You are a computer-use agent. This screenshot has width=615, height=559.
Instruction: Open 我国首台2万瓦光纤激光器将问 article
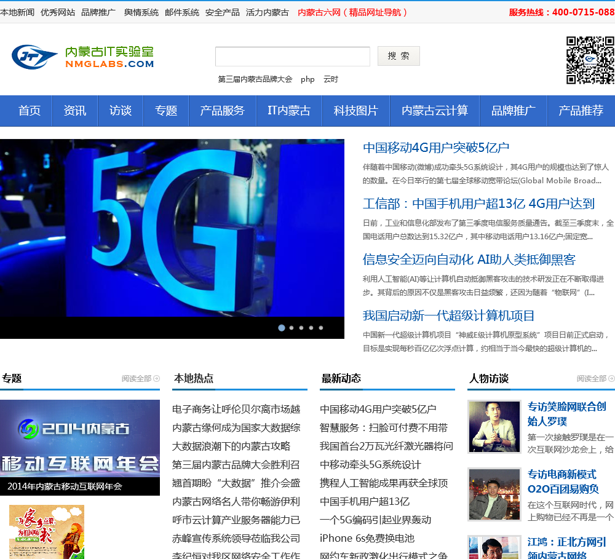pos(386,446)
